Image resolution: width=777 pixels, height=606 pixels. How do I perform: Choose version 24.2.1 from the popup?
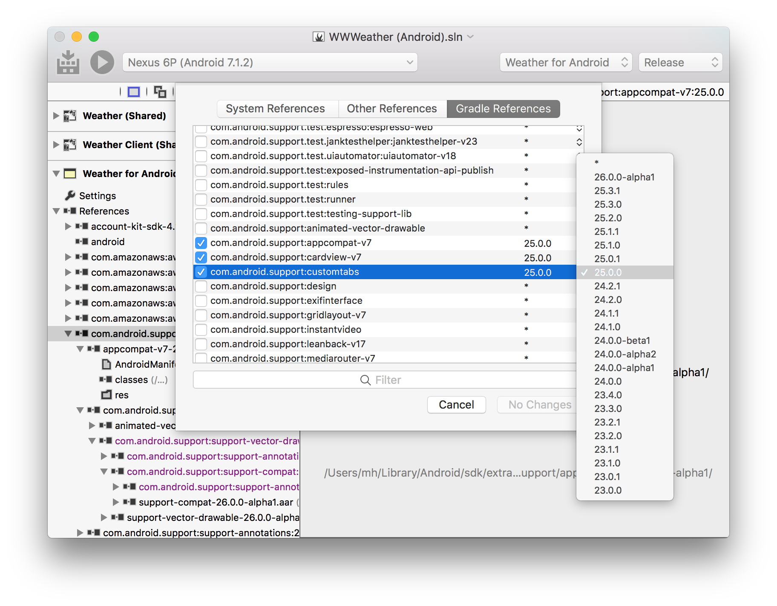pos(624,286)
